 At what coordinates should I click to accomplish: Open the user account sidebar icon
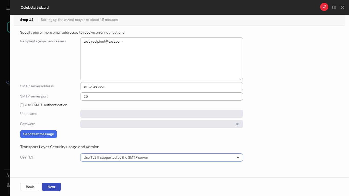coord(8,185)
